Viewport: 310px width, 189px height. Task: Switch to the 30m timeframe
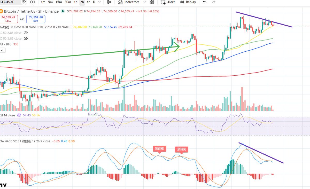[x=68, y=2]
